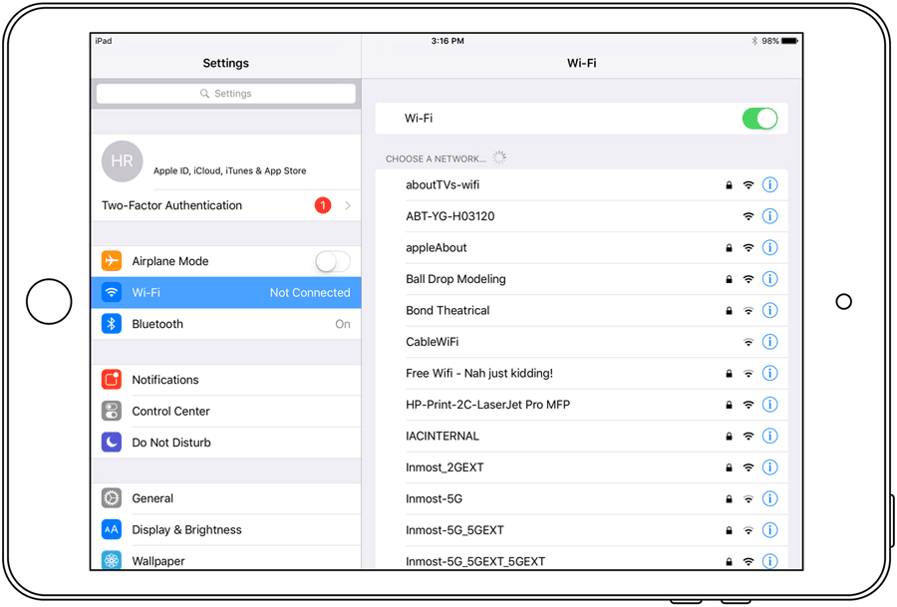Tap the Two-Factor Authentication row

(x=226, y=206)
